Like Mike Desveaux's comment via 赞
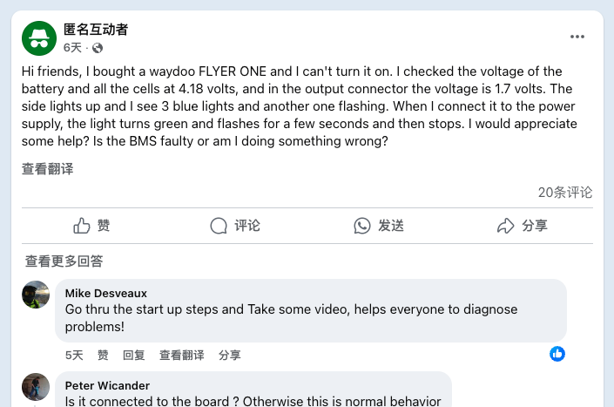 click(103, 356)
